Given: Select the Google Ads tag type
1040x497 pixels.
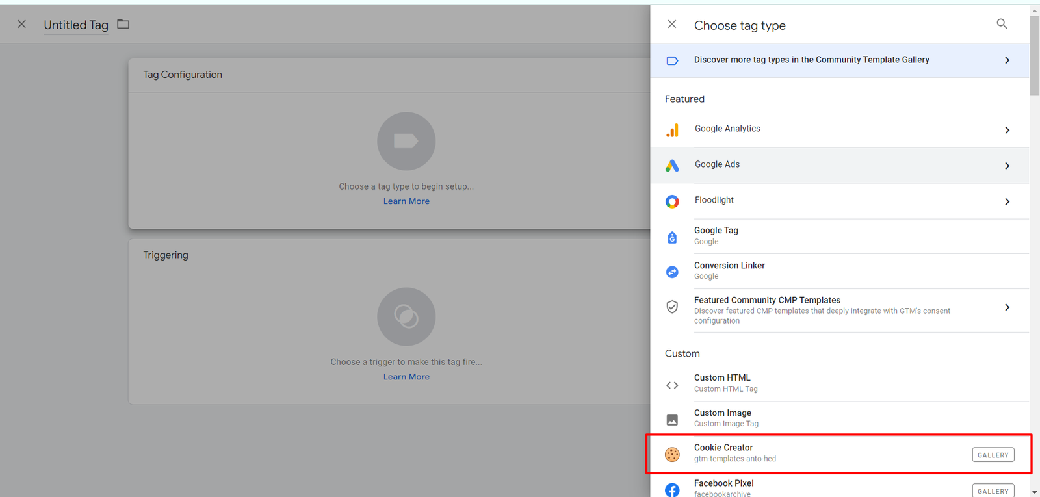Looking at the screenshot, I should pyautogui.click(x=839, y=165).
